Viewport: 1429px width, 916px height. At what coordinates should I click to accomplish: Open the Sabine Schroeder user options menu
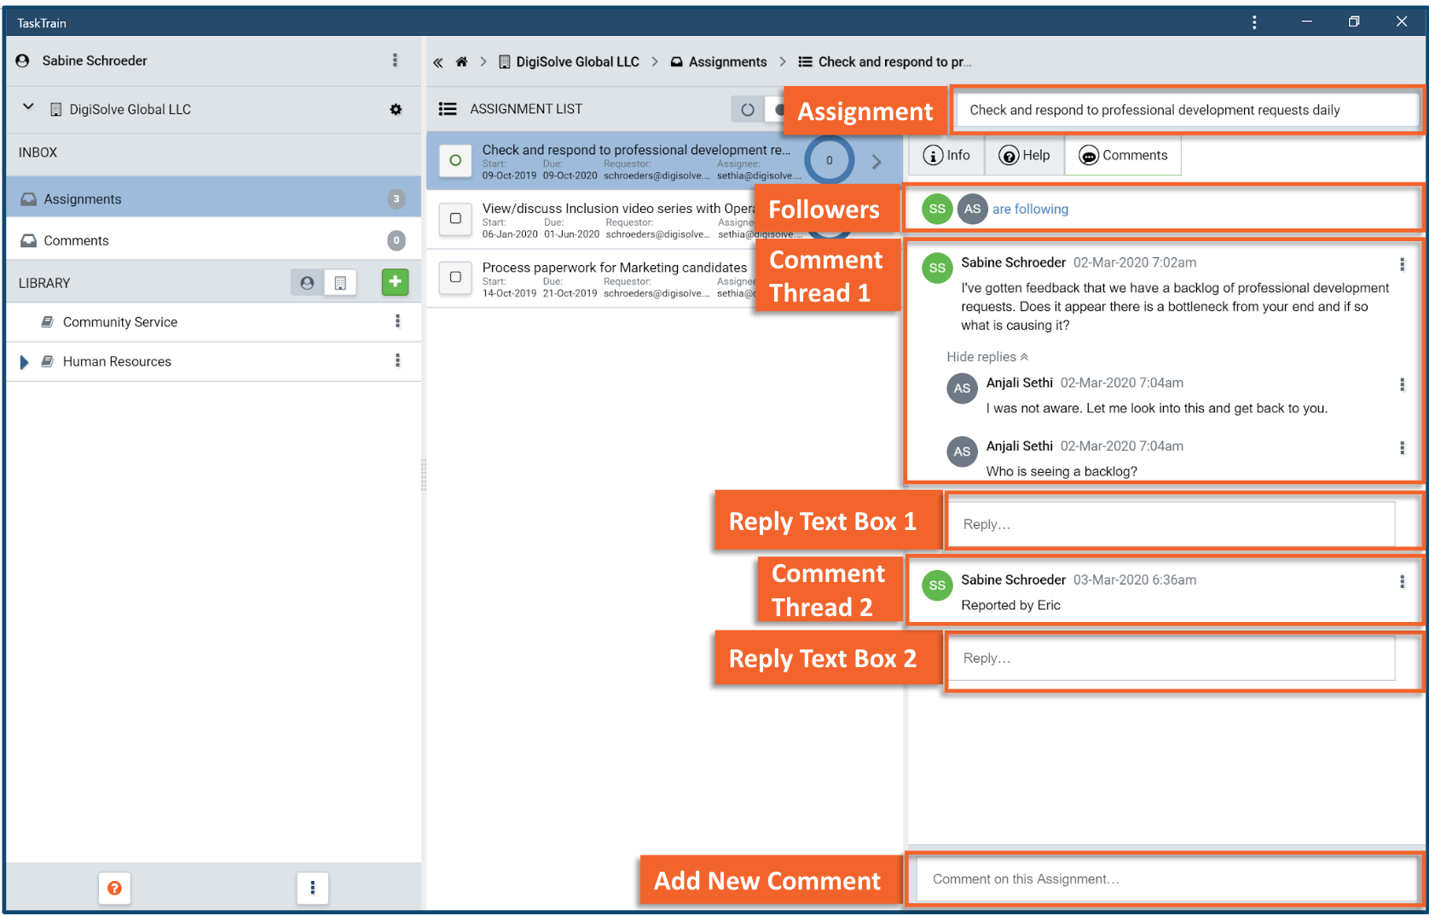click(x=395, y=60)
